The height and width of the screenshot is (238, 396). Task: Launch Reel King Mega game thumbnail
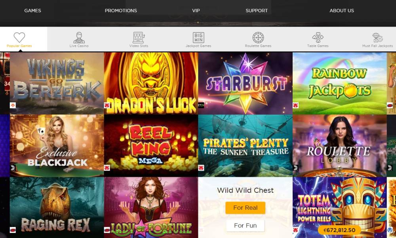(x=151, y=146)
